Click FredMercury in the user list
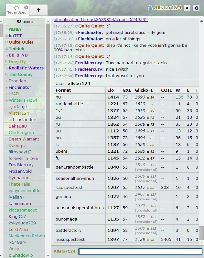The height and width of the screenshot is (258, 204). pyautogui.click(x=25, y=165)
